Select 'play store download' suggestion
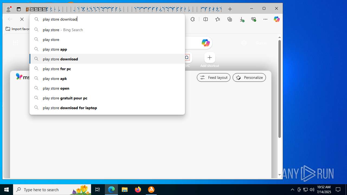Image resolution: width=347 pixels, height=195 pixels. click(107, 59)
